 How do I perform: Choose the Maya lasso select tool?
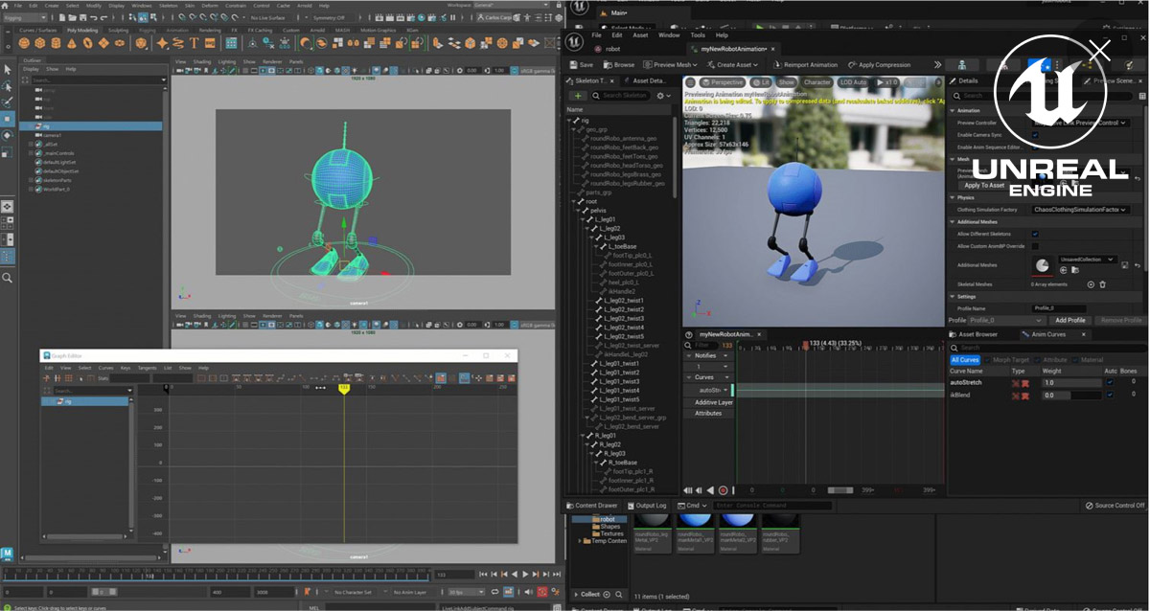8,85
